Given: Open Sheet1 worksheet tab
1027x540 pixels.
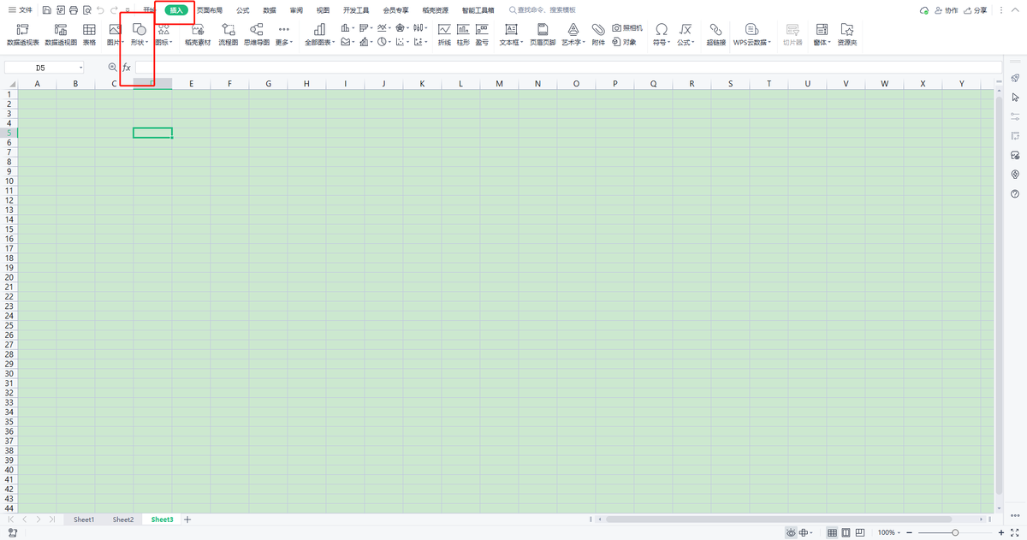Looking at the screenshot, I should [x=84, y=519].
